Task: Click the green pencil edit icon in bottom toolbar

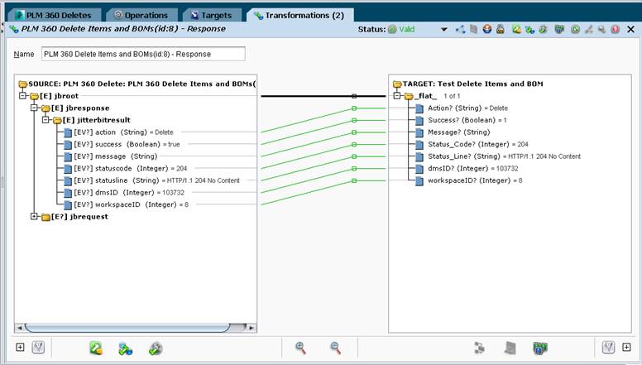Action: pos(96,348)
